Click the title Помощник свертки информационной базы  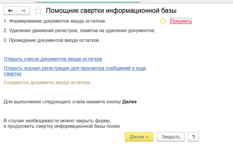point(111,11)
